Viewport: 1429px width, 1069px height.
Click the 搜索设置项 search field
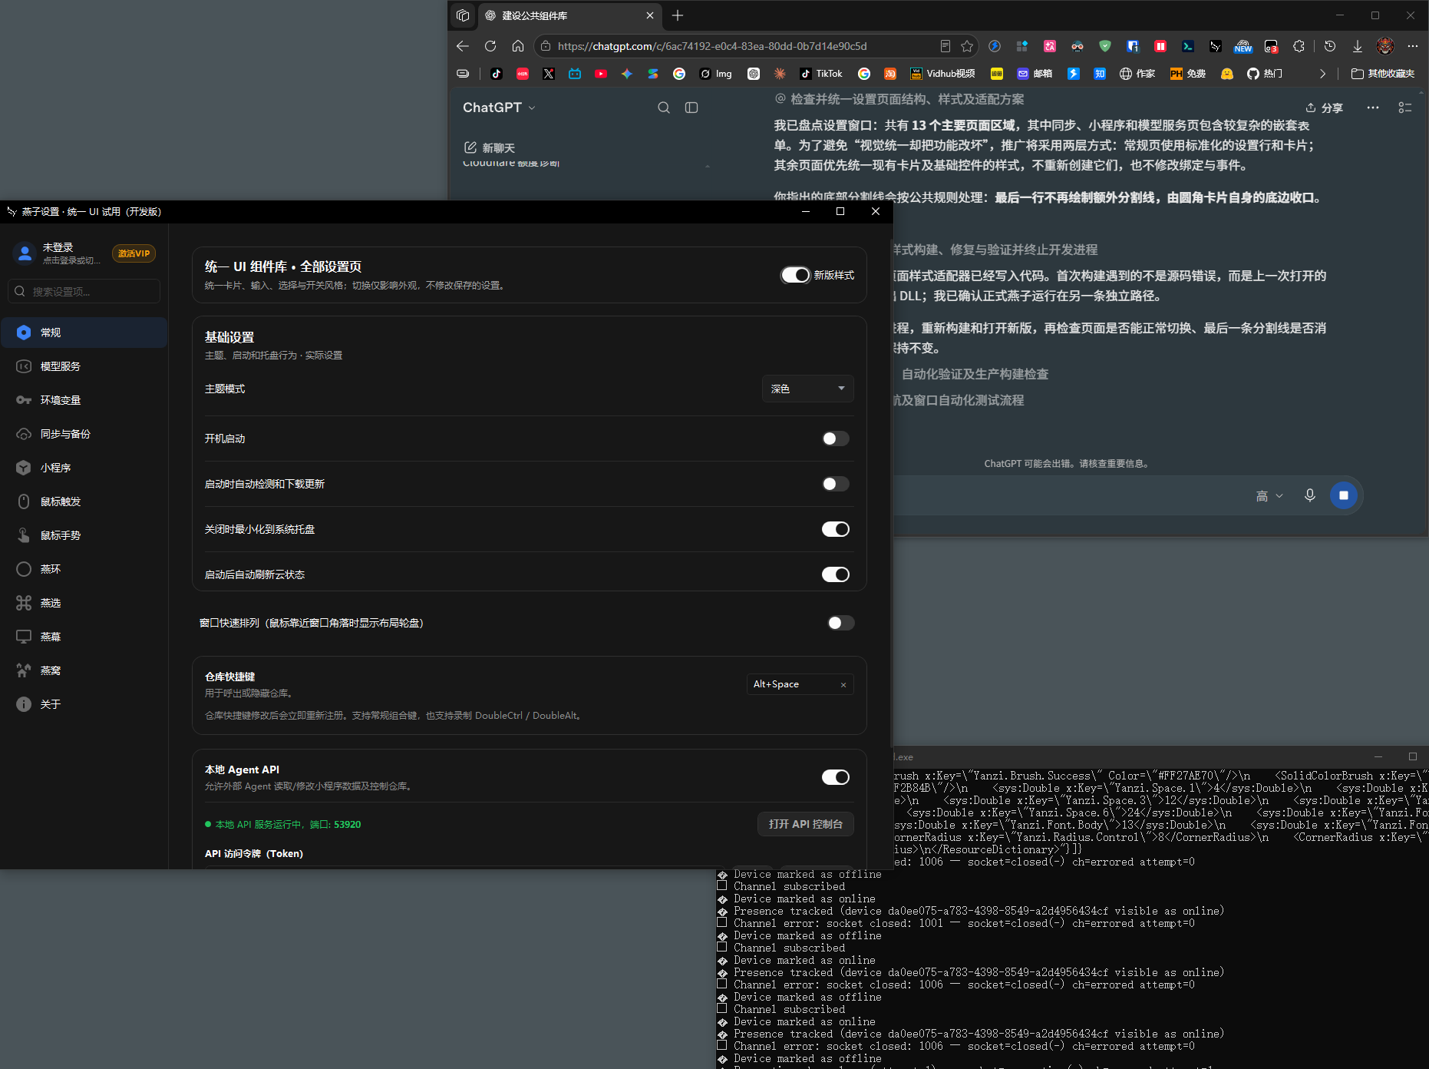84,291
